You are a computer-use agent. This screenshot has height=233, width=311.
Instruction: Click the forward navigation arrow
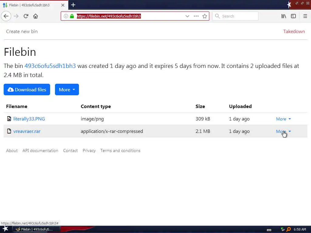16,16
